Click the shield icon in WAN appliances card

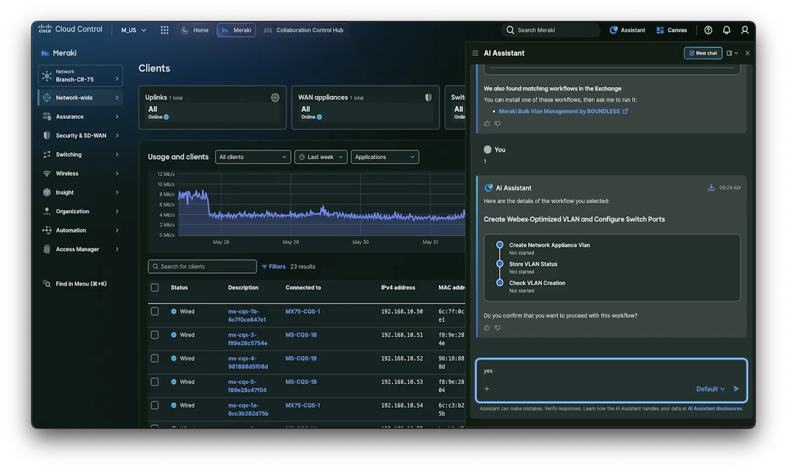tap(429, 98)
